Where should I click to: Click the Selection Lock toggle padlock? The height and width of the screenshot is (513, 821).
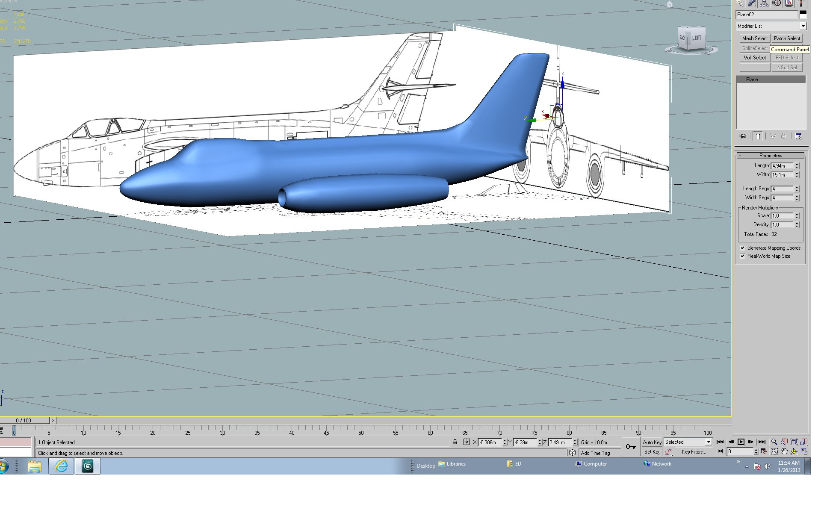tap(455, 442)
